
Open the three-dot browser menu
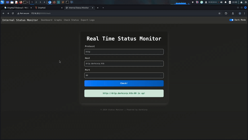click(x=245, y=13)
